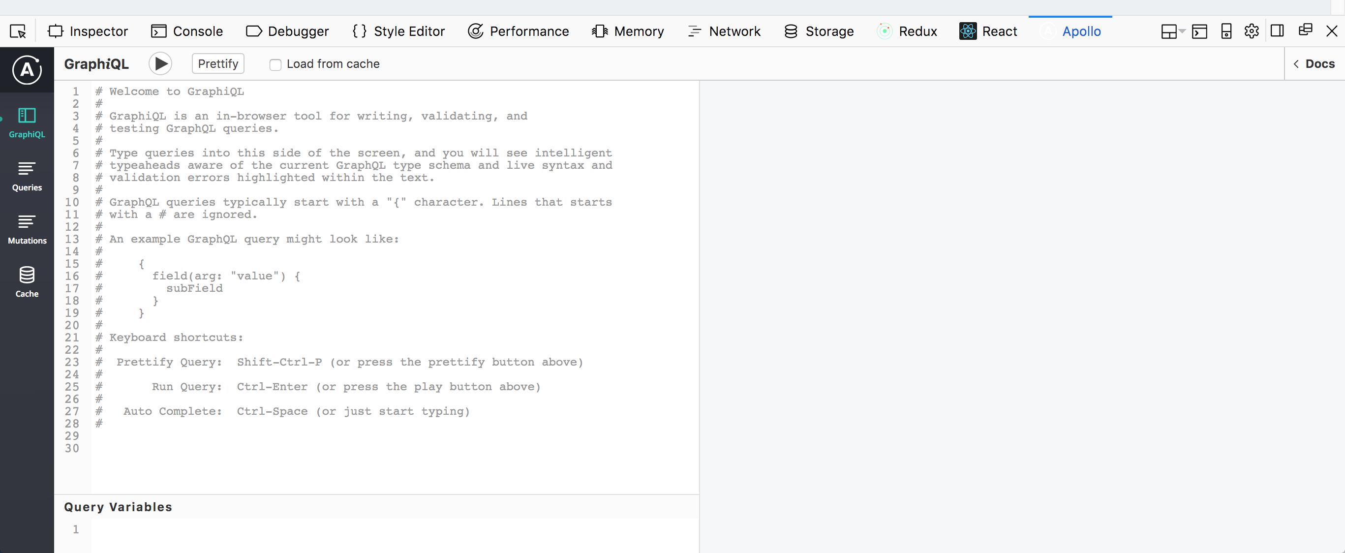Viewport: 1345px width, 553px height.
Task: Open the Mutations sidebar panel
Action: (x=27, y=230)
